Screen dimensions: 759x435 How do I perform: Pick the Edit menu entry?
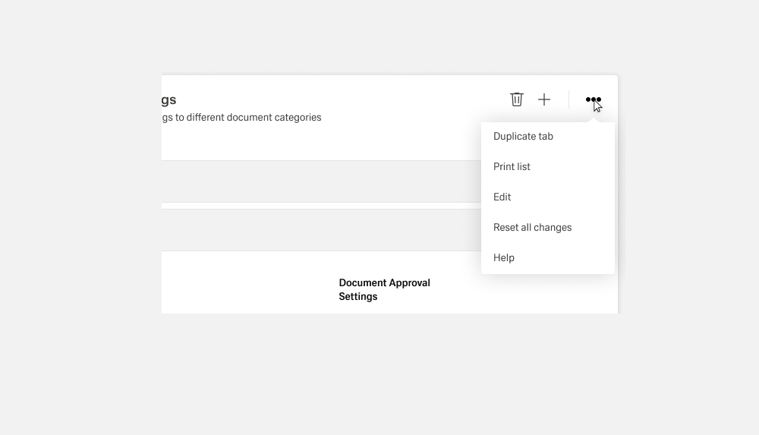(x=502, y=197)
